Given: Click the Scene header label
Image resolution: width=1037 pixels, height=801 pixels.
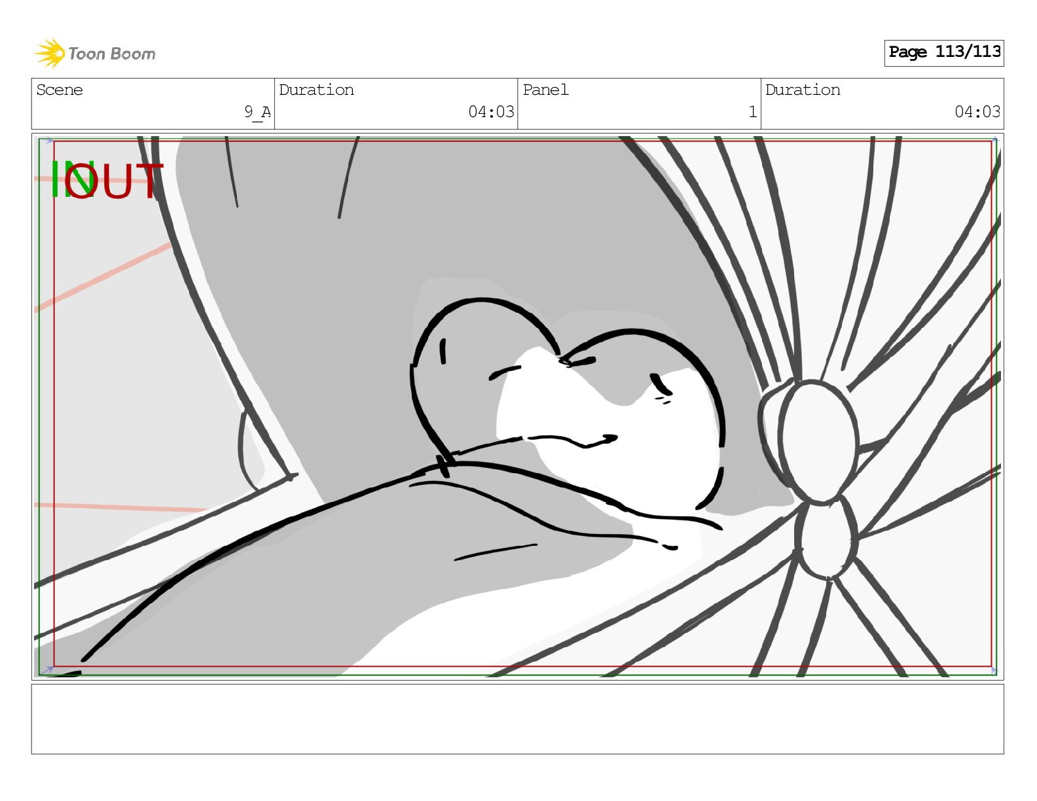Looking at the screenshot, I should click(x=60, y=90).
